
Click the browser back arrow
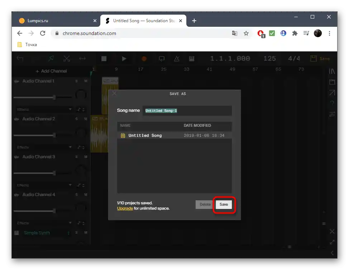pos(20,33)
